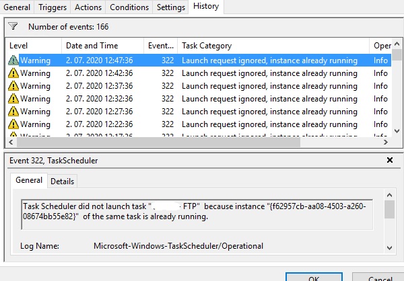Open the event Details tab

(x=62, y=182)
